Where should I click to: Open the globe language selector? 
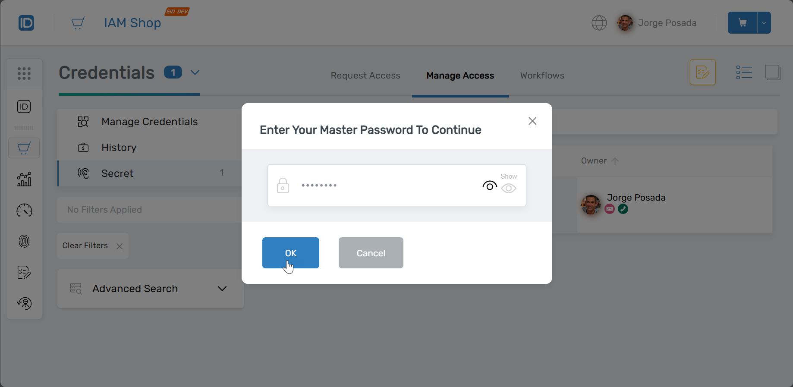click(x=599, y=23)
